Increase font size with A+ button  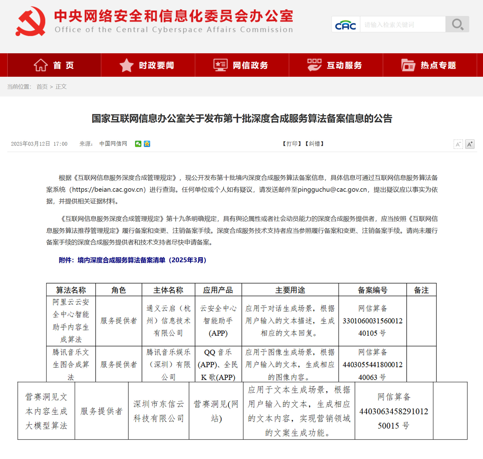[x=470, y=144]
